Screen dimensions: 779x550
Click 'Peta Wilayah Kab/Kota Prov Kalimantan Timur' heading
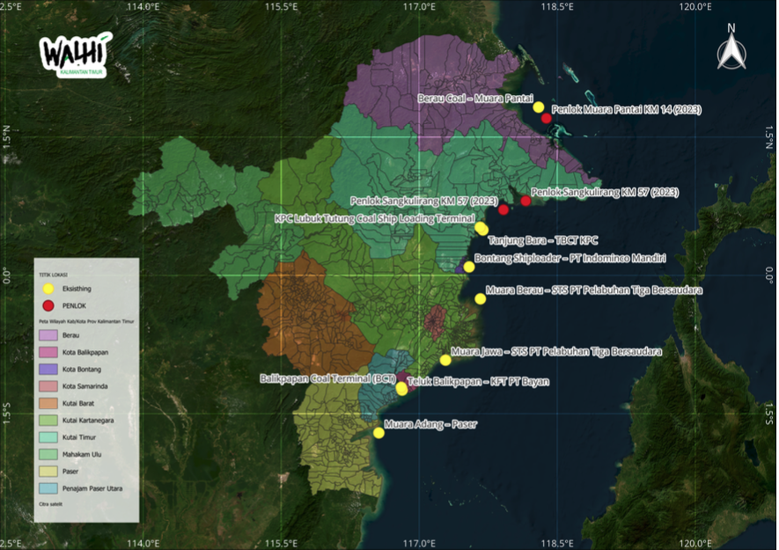pos(86,321)
